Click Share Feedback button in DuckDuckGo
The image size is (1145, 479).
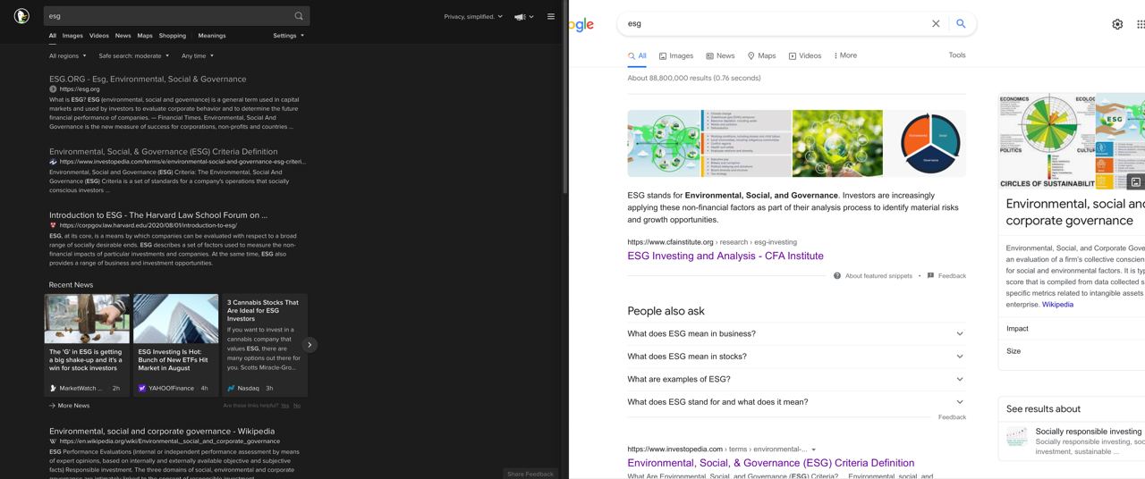click(530, 474)
